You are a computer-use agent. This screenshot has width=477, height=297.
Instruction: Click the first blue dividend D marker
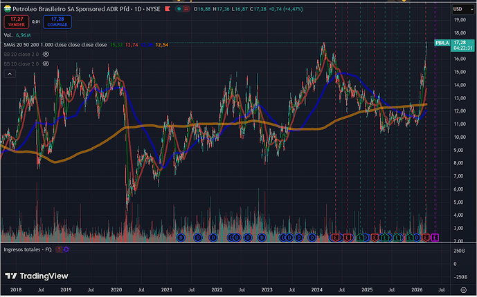point(181,238)
